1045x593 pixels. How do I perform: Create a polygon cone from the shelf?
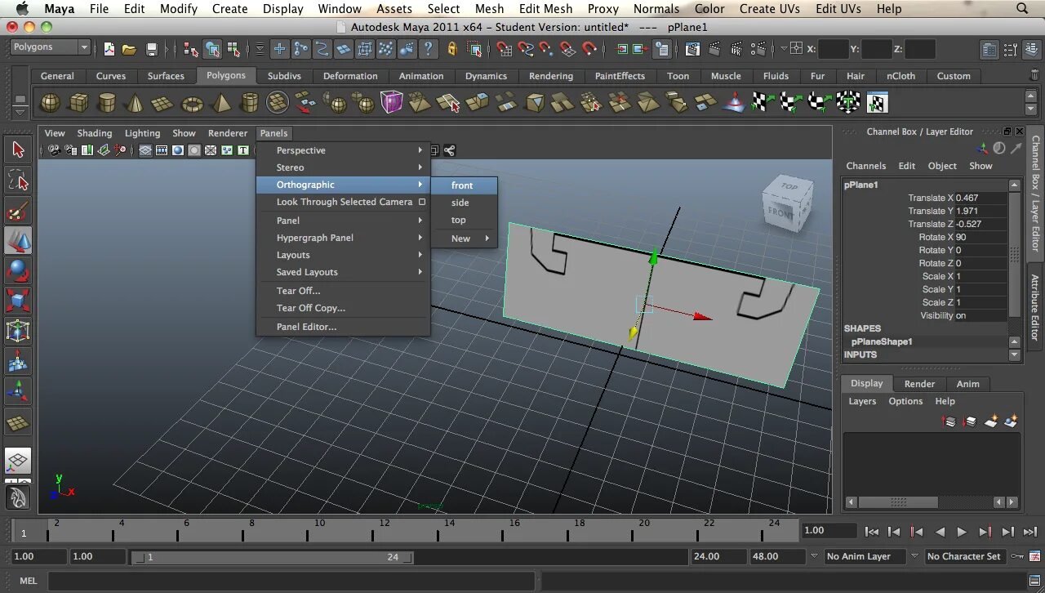[134, 101]
